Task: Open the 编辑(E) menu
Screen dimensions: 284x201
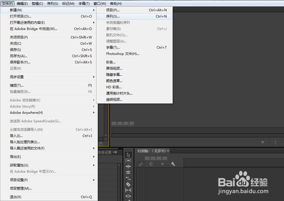Action: point(22,4)
